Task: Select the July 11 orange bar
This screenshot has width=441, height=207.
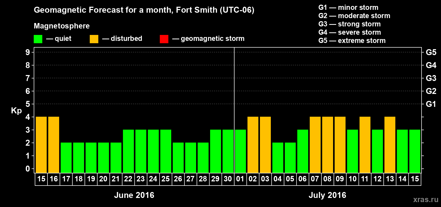Action: pyautogui.click(x=365, y=145)
